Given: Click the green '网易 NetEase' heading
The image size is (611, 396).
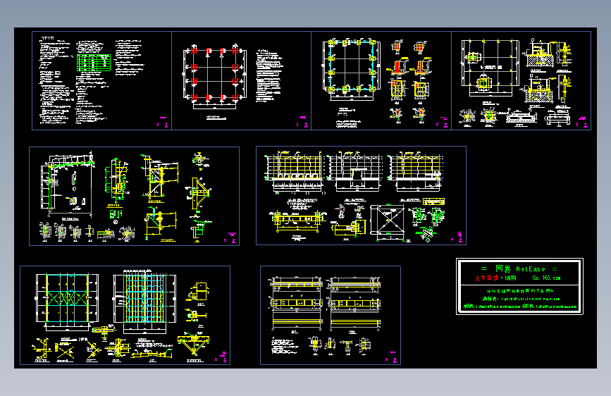Looking at the screenshot, I should tap(520, 269).
